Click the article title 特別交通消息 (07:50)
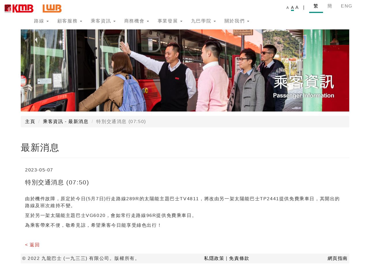Viewport: 370px width, 272px height. pyautogui.click(x=57, y=182)
